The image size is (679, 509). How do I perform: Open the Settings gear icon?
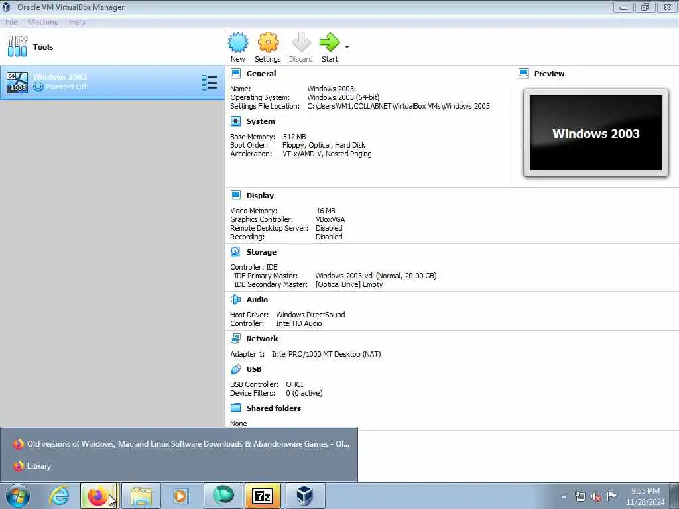click(x=268, y=42)
